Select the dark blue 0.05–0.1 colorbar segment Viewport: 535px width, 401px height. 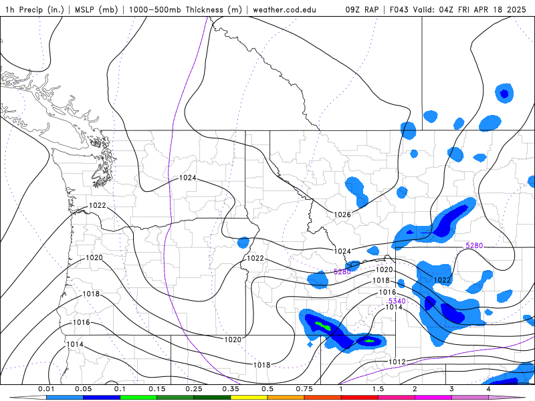(x=102, y=398)
